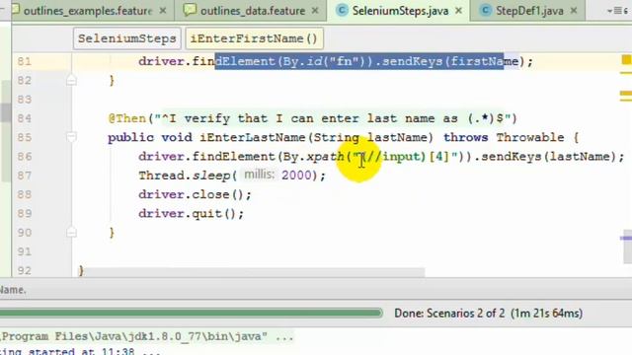Click the Java class icon on StepDef1.java tab
632x355 pixels.
tap(485, 11)
